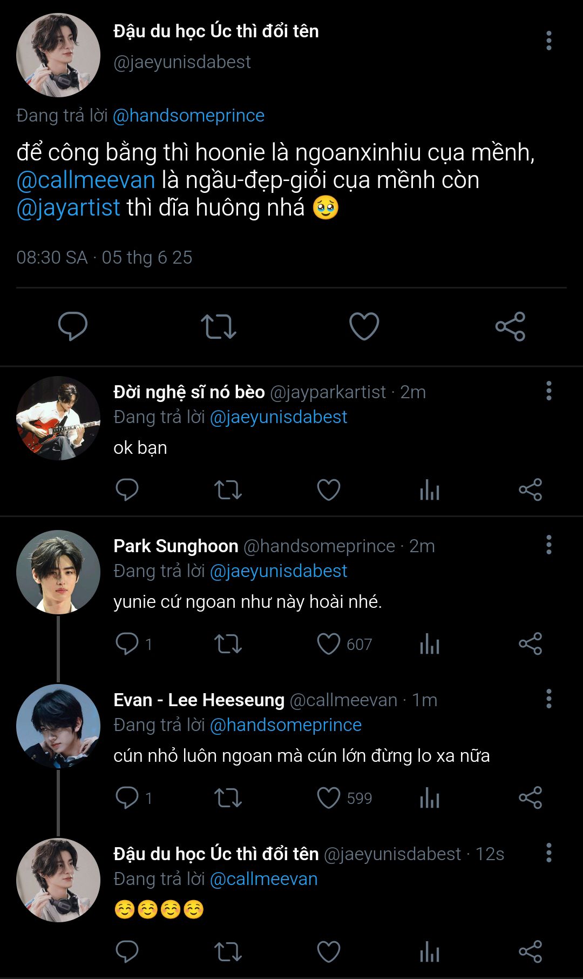Open more options on Evan's reply
This screenshot has width=583, height=979.
point(548,699)
